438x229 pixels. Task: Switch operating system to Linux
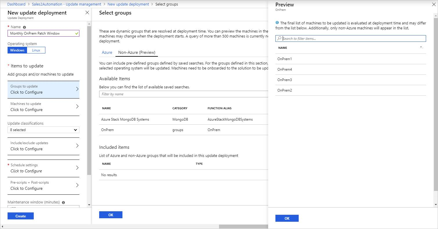36,50
